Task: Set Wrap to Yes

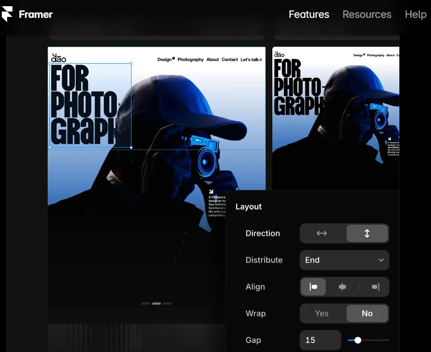Action: [x=321, y=313]
